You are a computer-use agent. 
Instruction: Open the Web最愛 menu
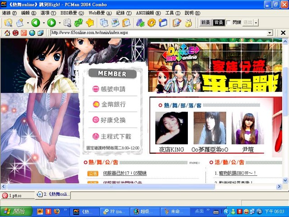coord(100,13)
